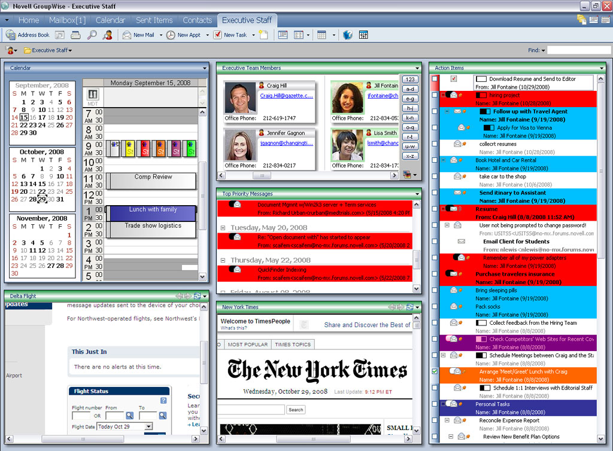Open the Flight Date dropdown
The image size is (613, 451).
148,426
